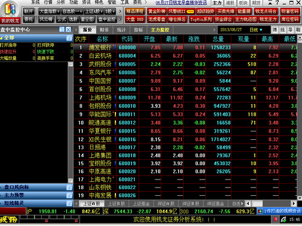
Task: Click the filter icon on 全部 header
Action: coord(69,38)
